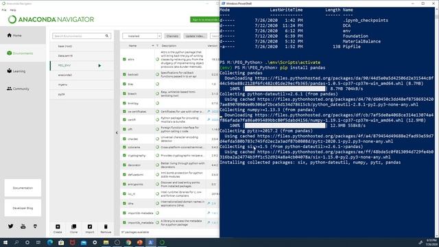
Task: Import an environment
Action: tap(90, 228)
